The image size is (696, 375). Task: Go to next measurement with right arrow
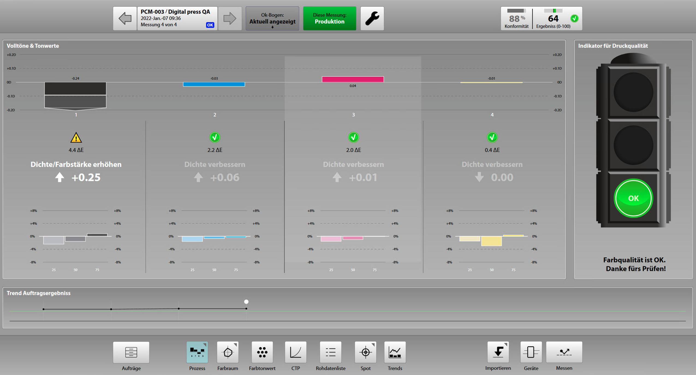pyautogui.click(x=230, y=19)
